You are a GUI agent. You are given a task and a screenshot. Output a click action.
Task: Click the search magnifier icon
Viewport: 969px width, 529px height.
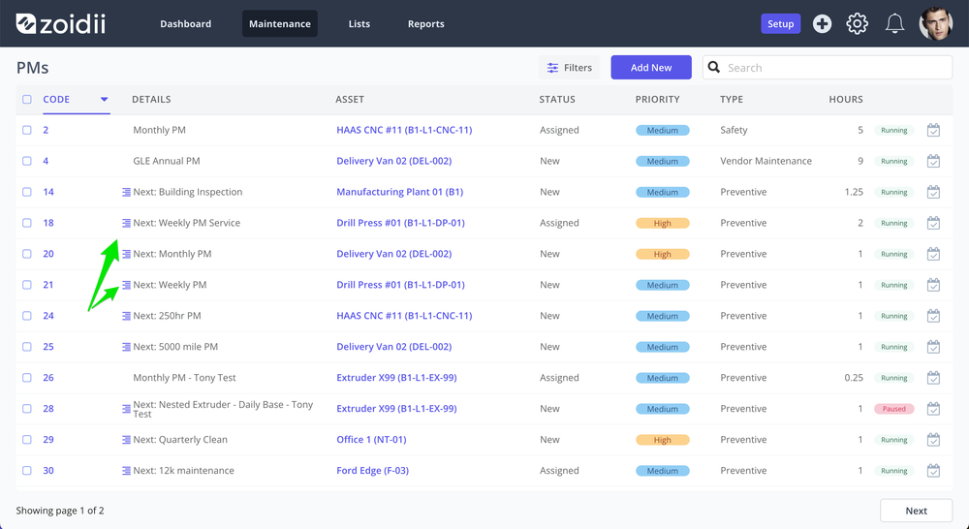(714, 67)
